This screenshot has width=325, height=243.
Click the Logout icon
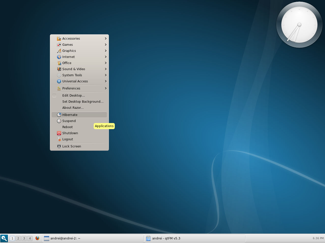(x=59, y=139)
